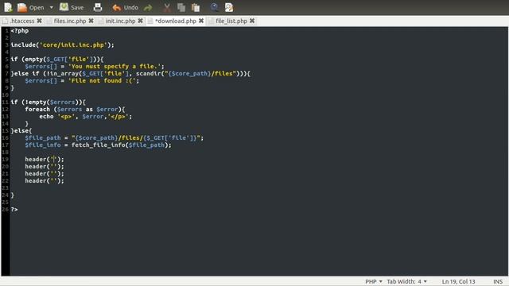Switch to the files.inc.php tab
This screenshot has width=509, height=286.
pyautogui.click(x=70, y=21)
